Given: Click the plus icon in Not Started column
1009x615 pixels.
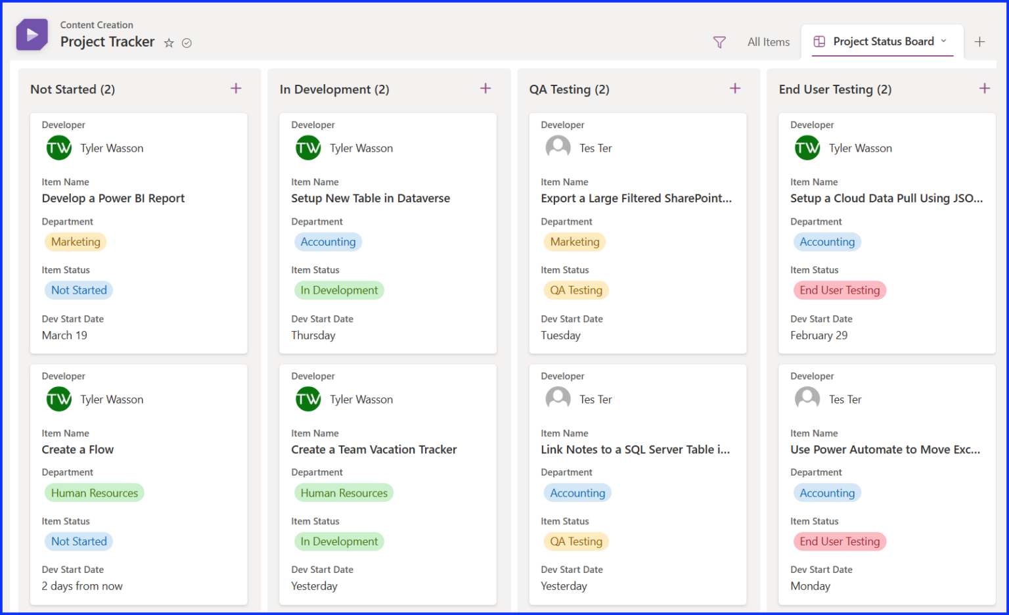Looking at the screenshot, I should click(236, 87).
